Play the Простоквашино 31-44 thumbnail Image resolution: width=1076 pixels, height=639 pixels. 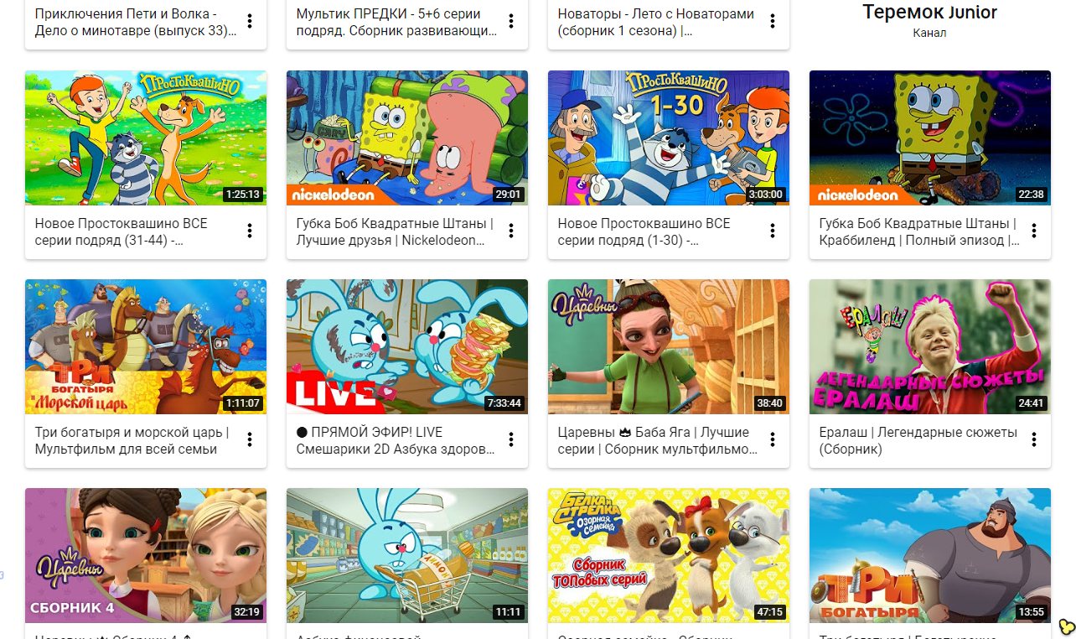point(146,138)
